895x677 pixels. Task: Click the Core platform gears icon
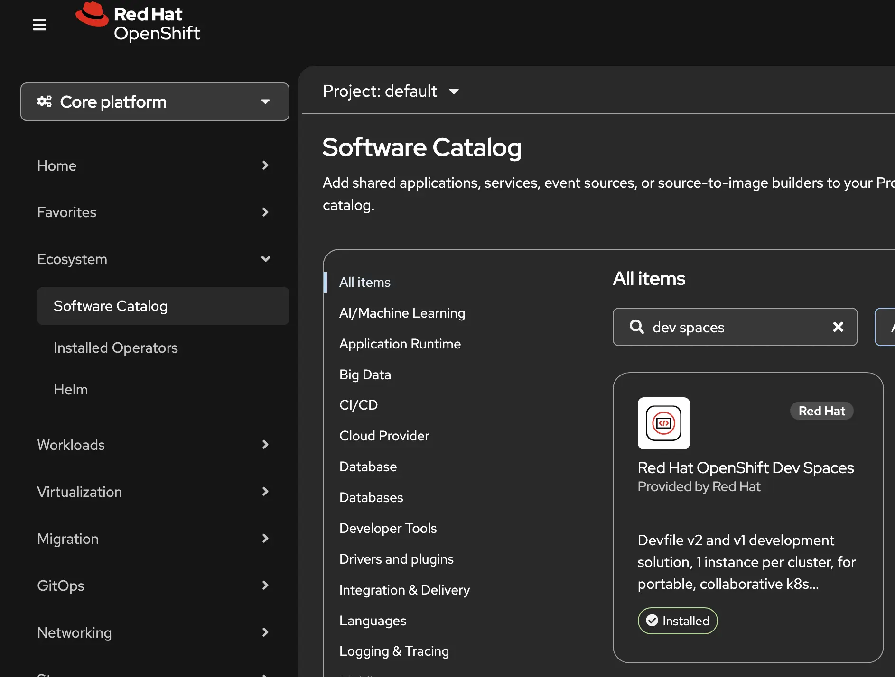[x=44, y=101]
